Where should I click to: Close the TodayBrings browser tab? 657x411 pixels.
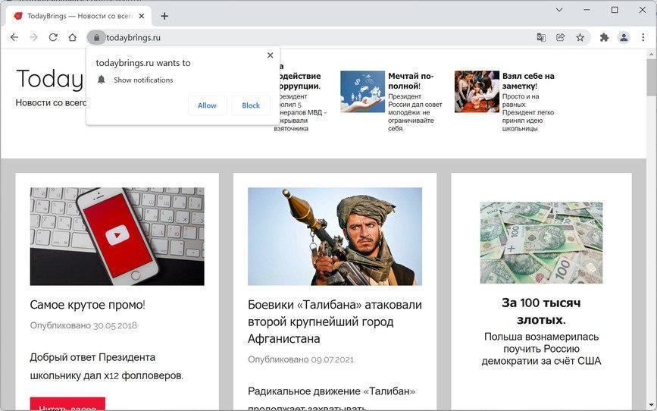pyautogui.click(x=142, y=16)
